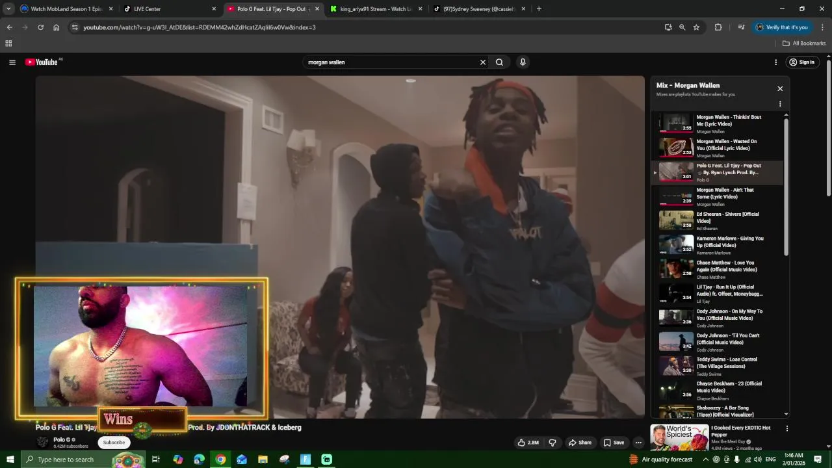Open the tab search dropdown arrow
The image size is (832, 468).
tap(8, 9)
